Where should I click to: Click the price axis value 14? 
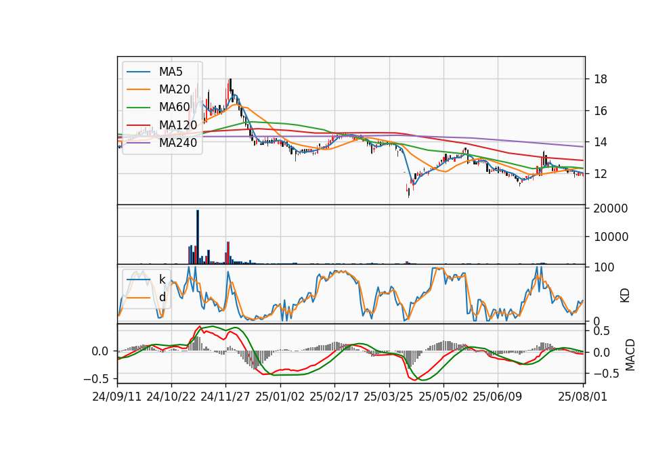[x=601, y=142]
